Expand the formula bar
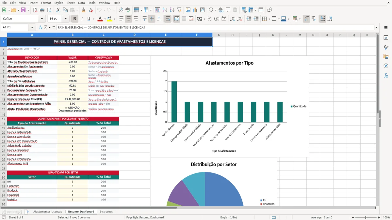This screenshot has width=392, height=220. 376,28
